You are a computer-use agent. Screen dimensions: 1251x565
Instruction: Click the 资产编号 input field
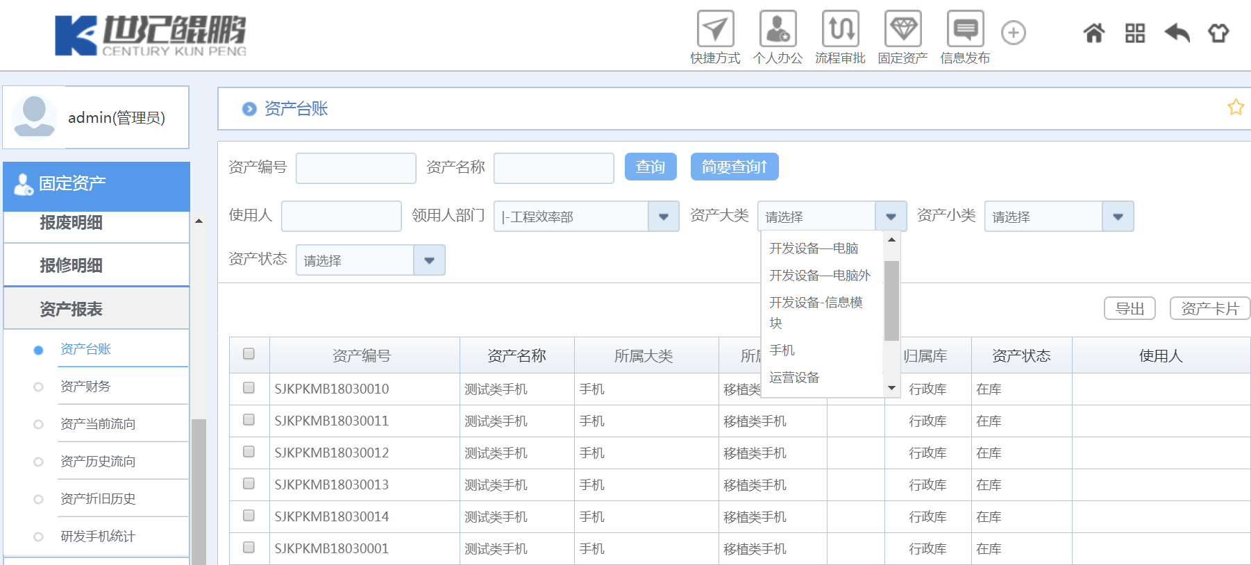[355, 168]
